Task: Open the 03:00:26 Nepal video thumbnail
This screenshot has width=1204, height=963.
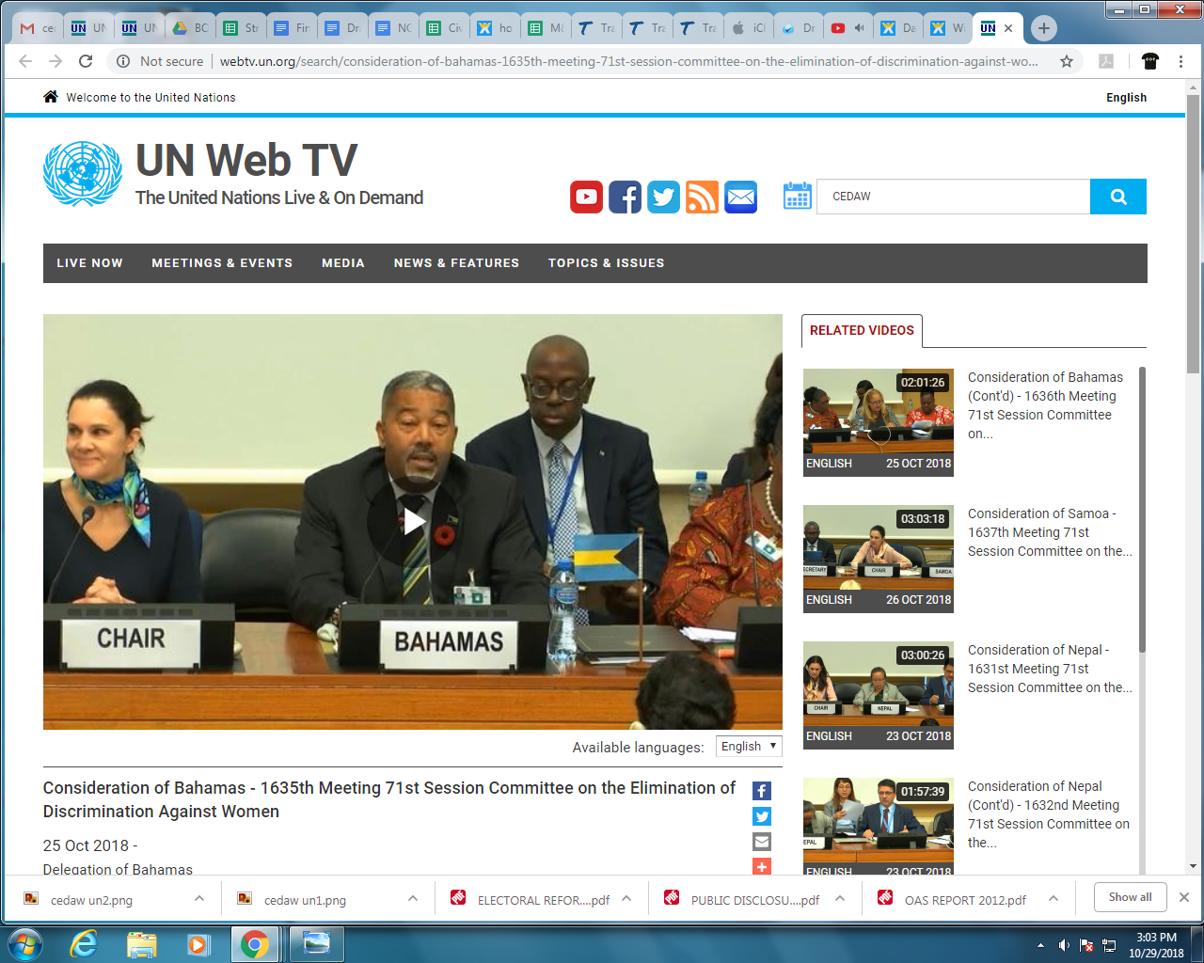Action: click(x=879, y=695)
